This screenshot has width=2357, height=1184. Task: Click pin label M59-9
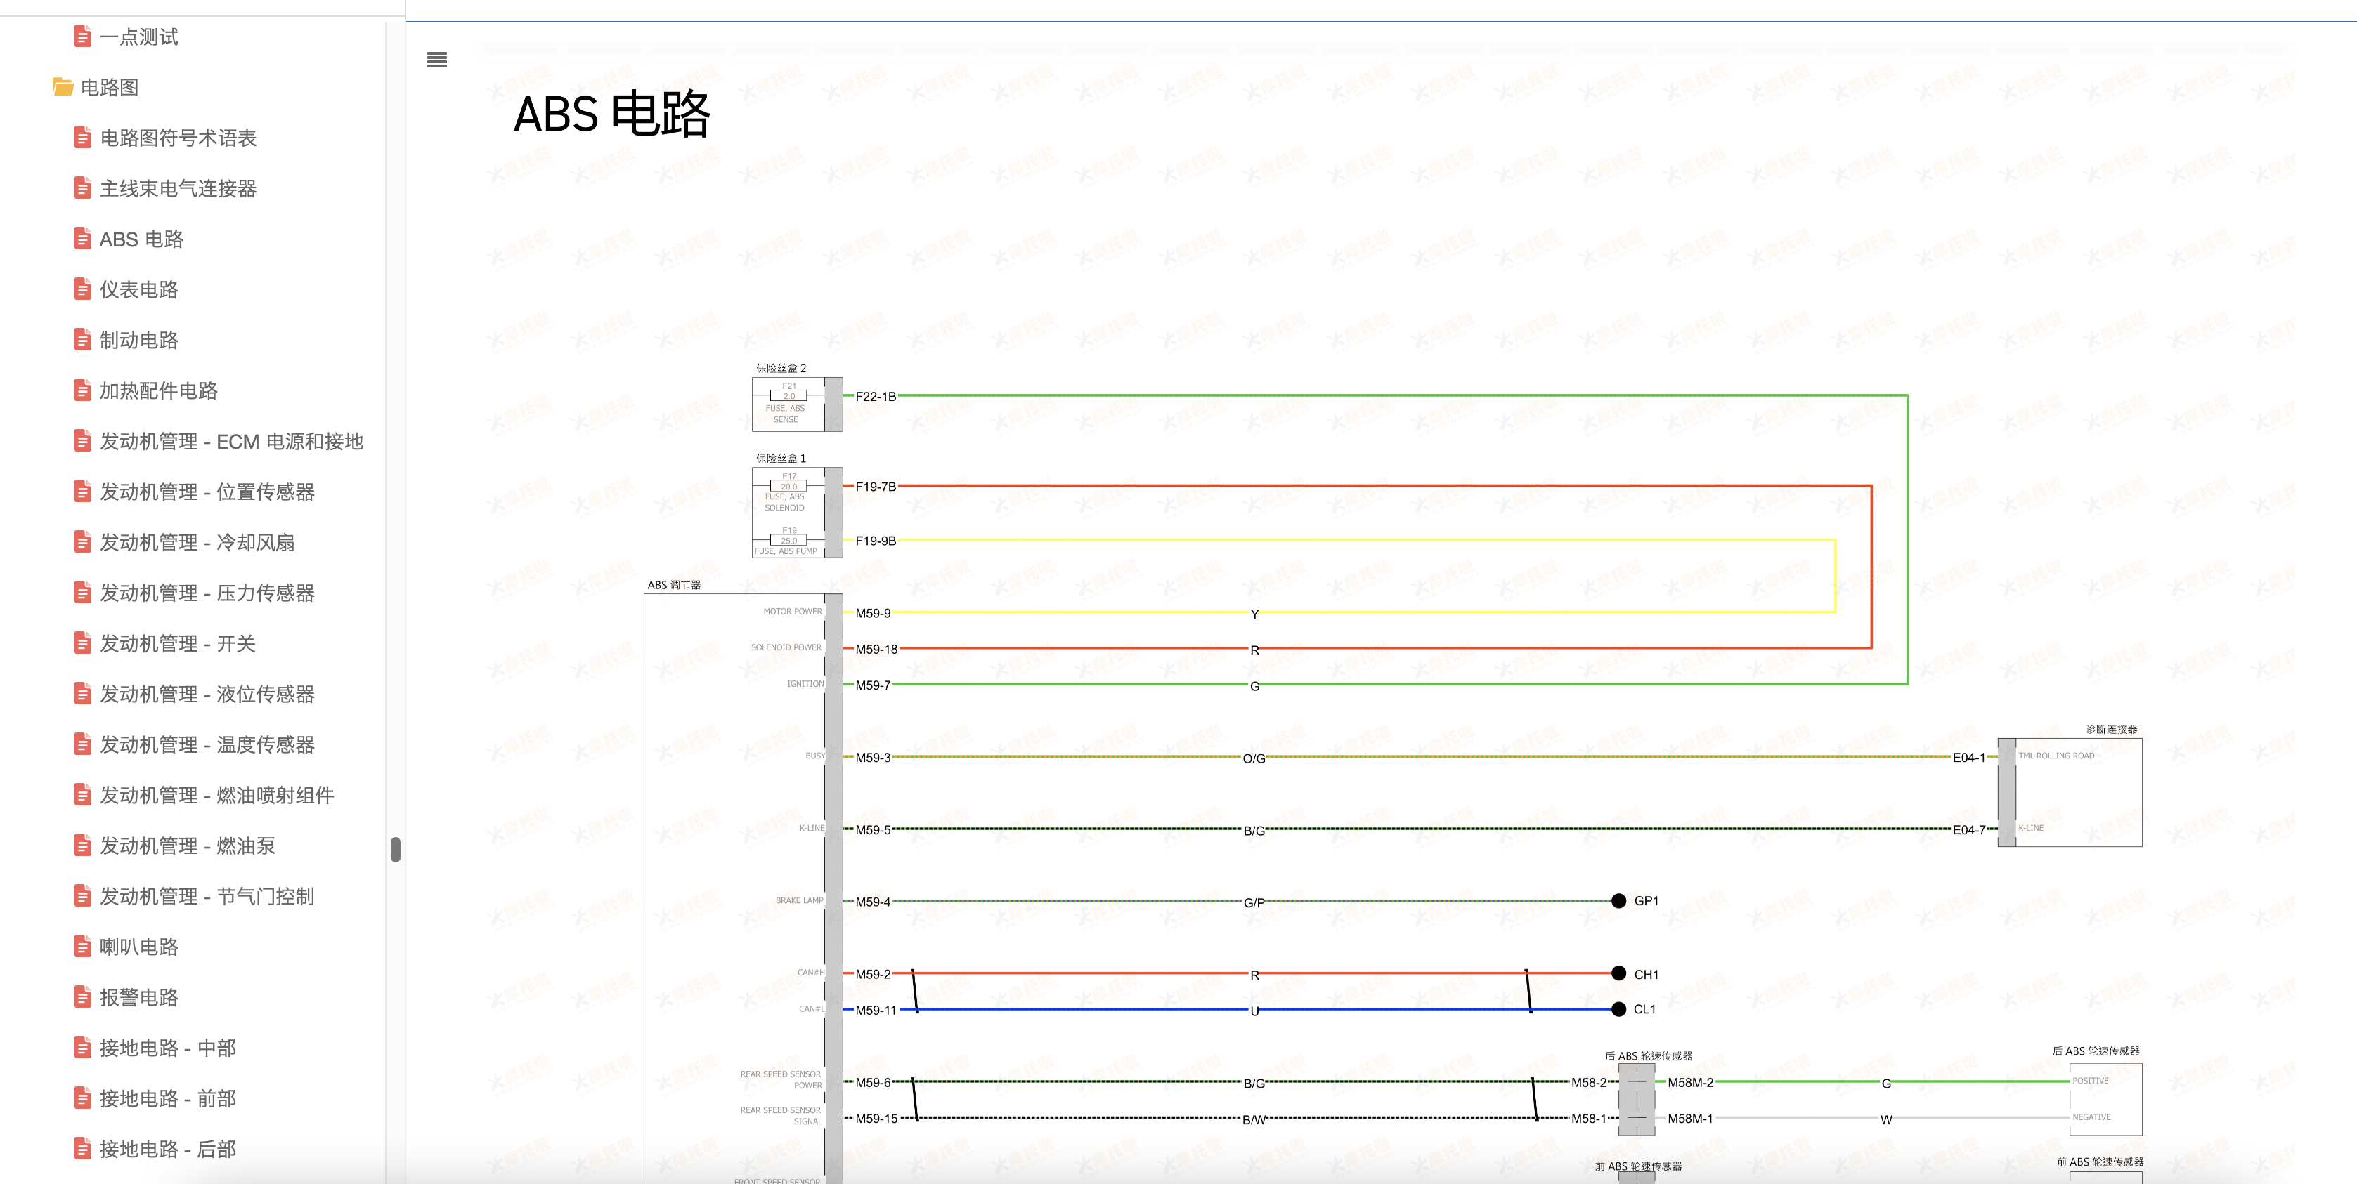873,614
